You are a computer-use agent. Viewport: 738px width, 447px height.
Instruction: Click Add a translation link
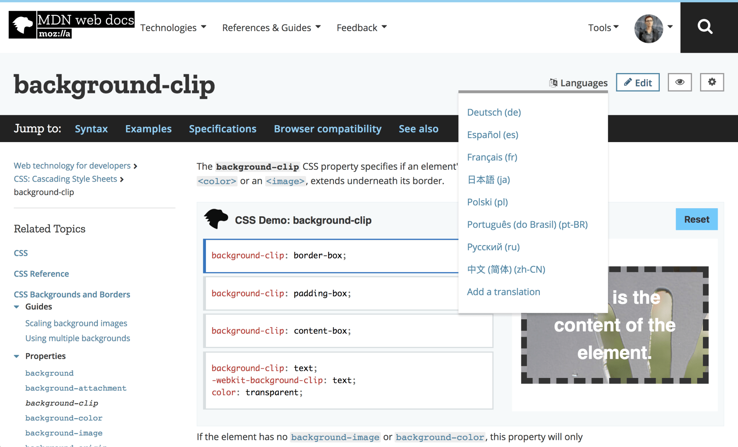[503, 291]
